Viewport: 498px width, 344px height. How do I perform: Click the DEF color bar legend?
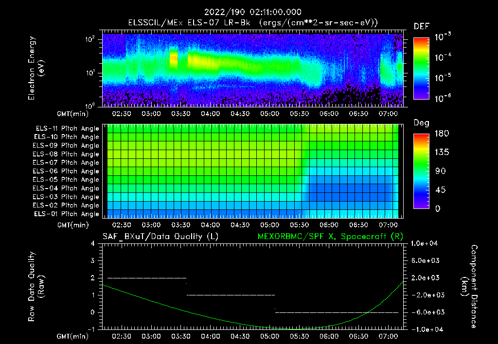421,68
